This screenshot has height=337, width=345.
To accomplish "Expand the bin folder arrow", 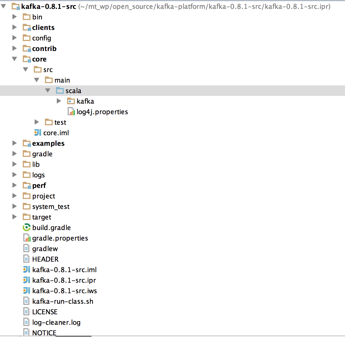I will coord(15,17).
